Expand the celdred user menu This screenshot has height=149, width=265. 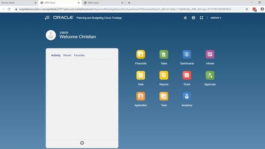click(216, 18)
